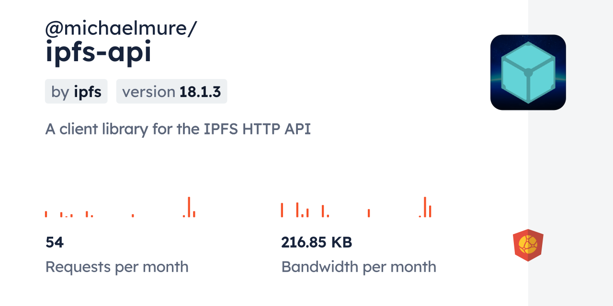This screenshot has width=613, height=306.
Task: Click the "Requests per month" label
Action: pos(117,267)
